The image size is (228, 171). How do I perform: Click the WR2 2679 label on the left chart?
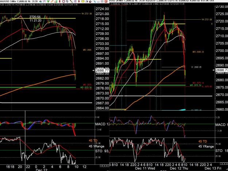[87, 84]
